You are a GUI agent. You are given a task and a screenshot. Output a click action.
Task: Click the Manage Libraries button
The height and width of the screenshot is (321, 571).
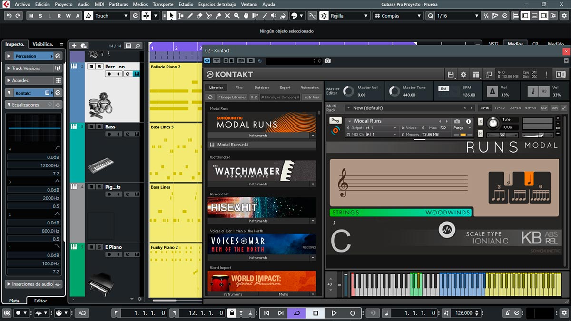[x=232, y=97]
